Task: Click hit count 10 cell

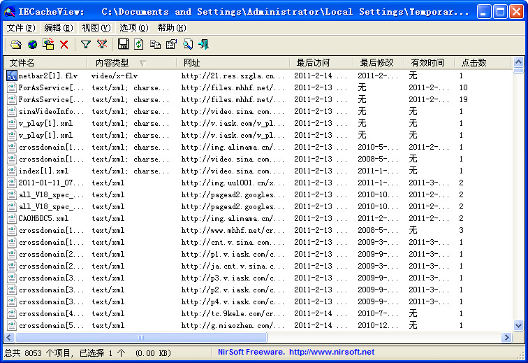Action: (463, 87)
